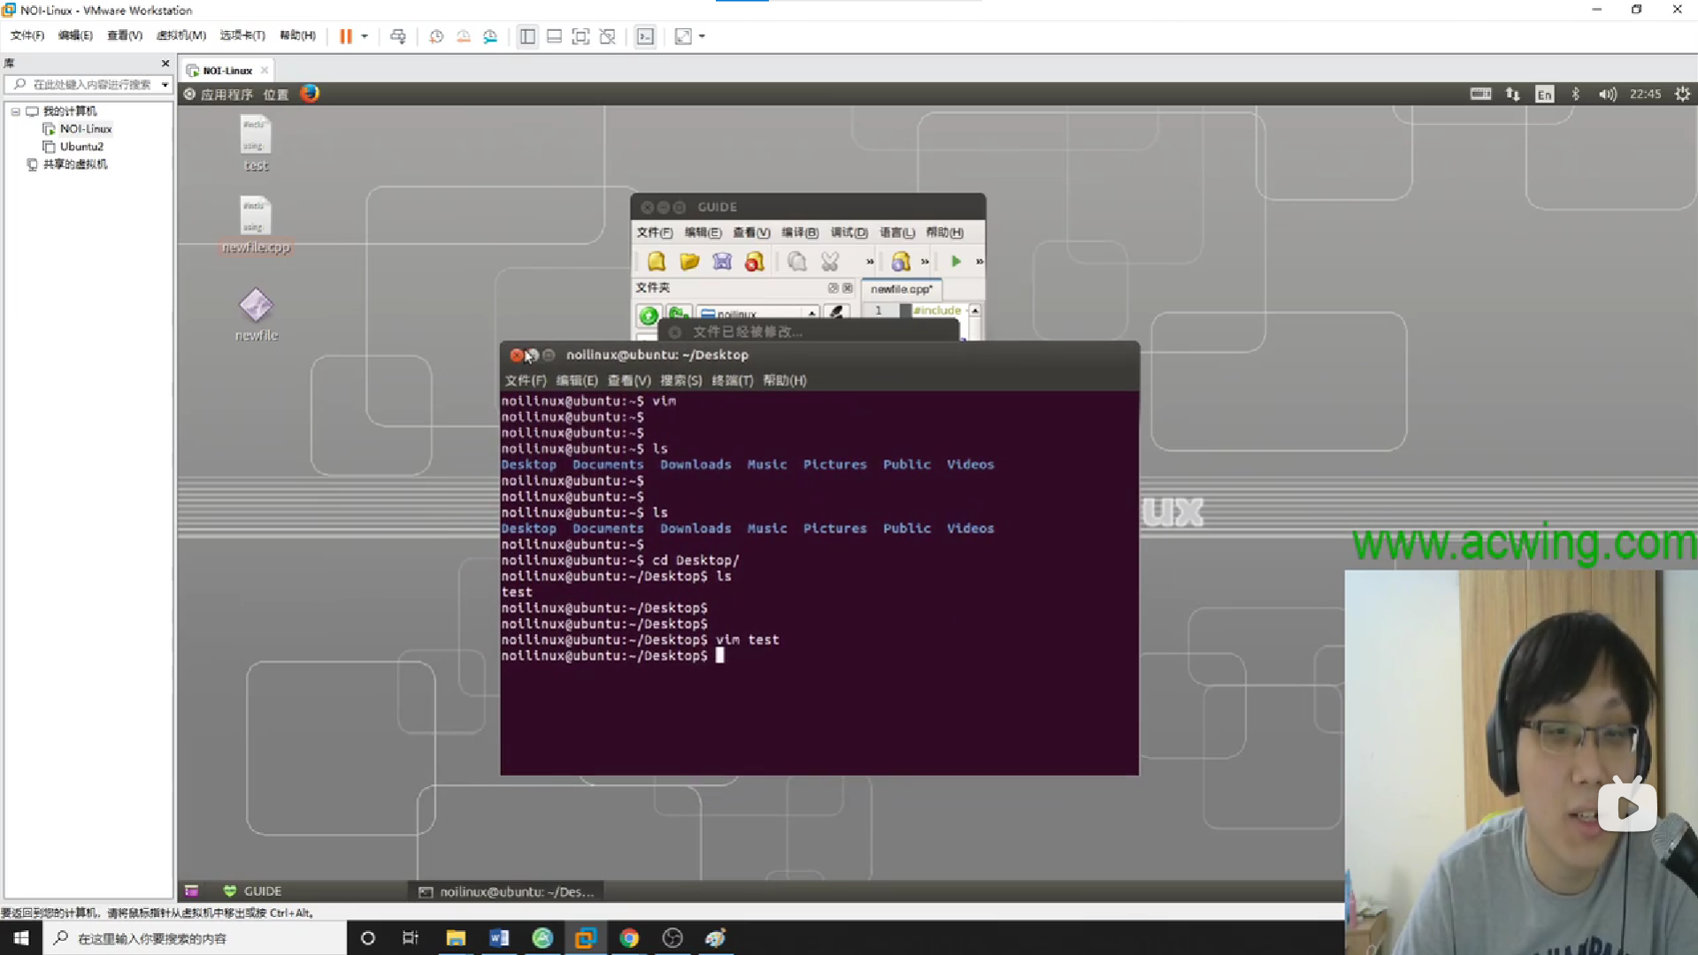
Task: Open the 语言(L) menu in GUIDE
Action: (896, 233)
